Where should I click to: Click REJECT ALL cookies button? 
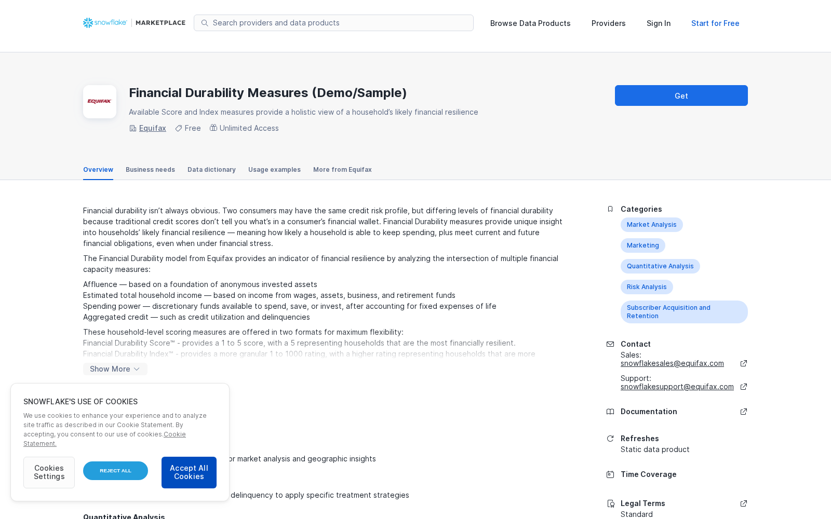pyautogui.click(x=115, y=471)
